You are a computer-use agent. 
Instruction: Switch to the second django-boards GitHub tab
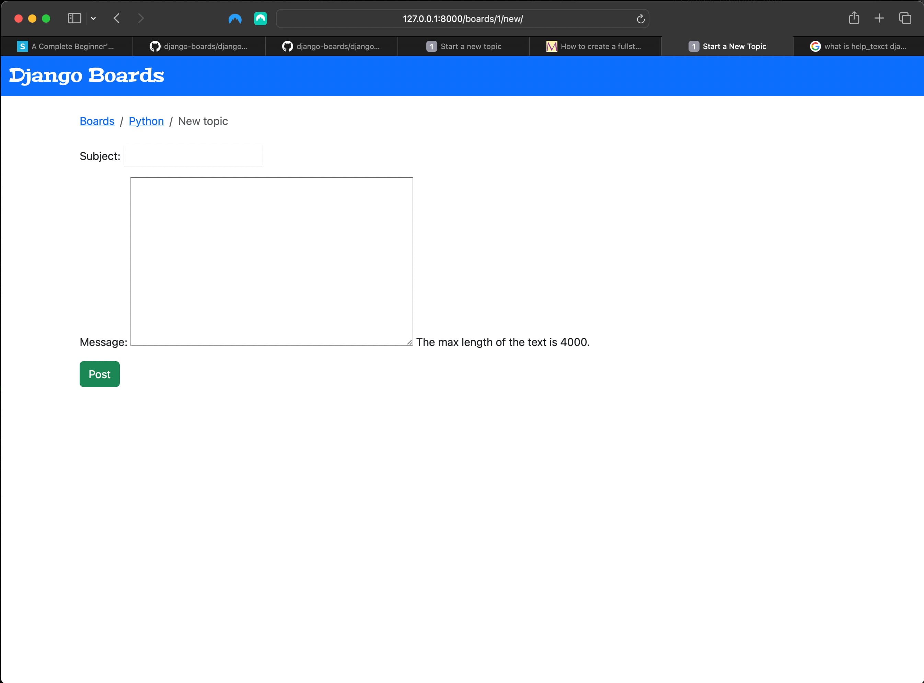(x=331, y=46)
